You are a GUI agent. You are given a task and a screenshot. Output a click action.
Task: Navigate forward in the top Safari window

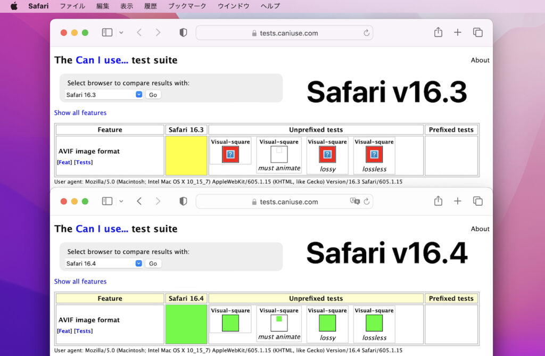pos(158,32)
